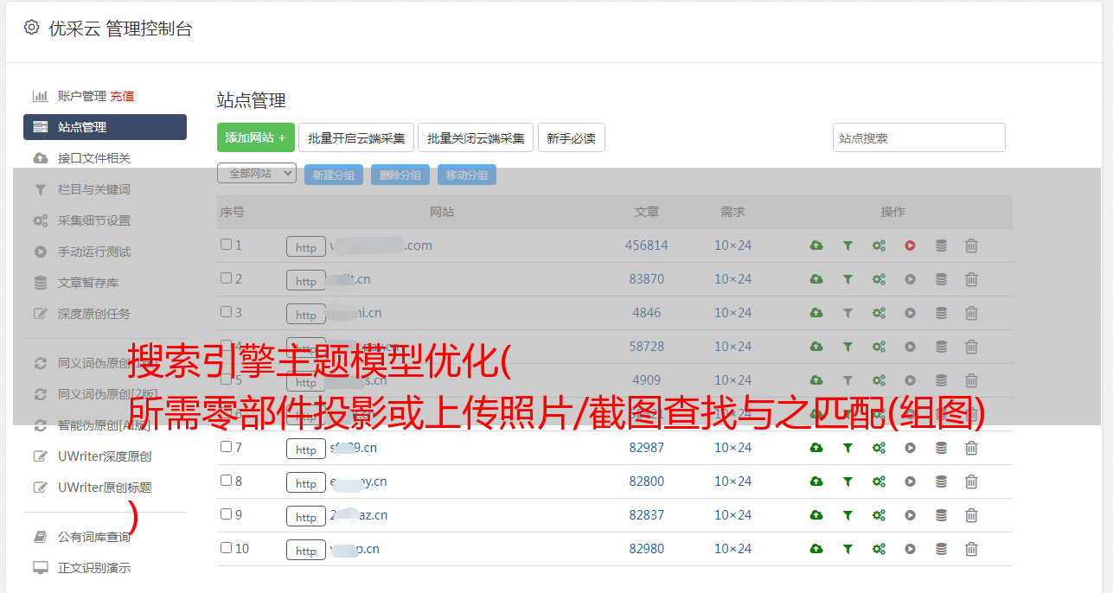Expand the 全部网站 group dropdown

pos(257,174)
